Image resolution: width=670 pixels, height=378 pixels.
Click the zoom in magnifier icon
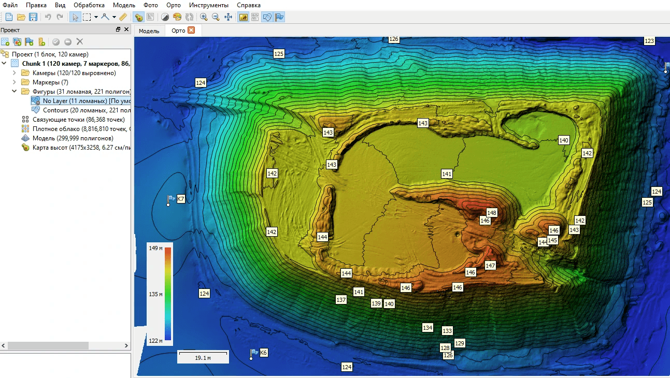pos(204,17)
